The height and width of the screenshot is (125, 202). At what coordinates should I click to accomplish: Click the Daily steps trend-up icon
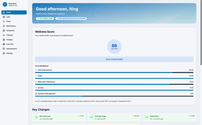click(x=147, y=117)
